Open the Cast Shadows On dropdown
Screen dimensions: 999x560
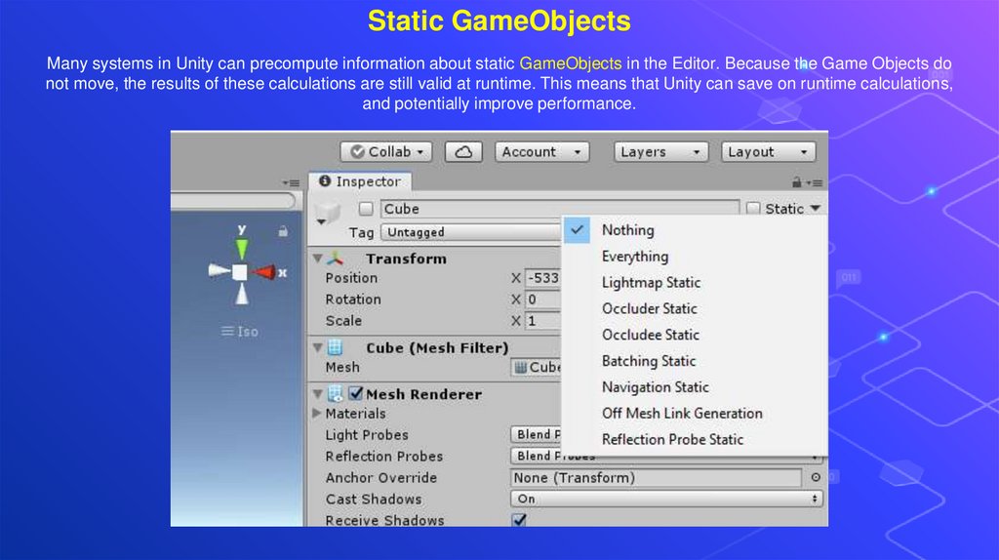click(666, 499)
